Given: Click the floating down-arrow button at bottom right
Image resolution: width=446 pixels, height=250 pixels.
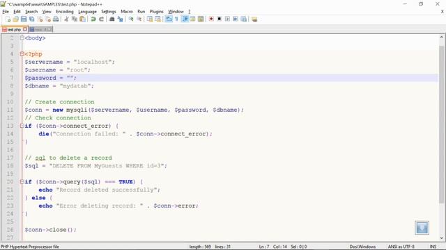Looking at the screenshot, I should click(422, 228).
